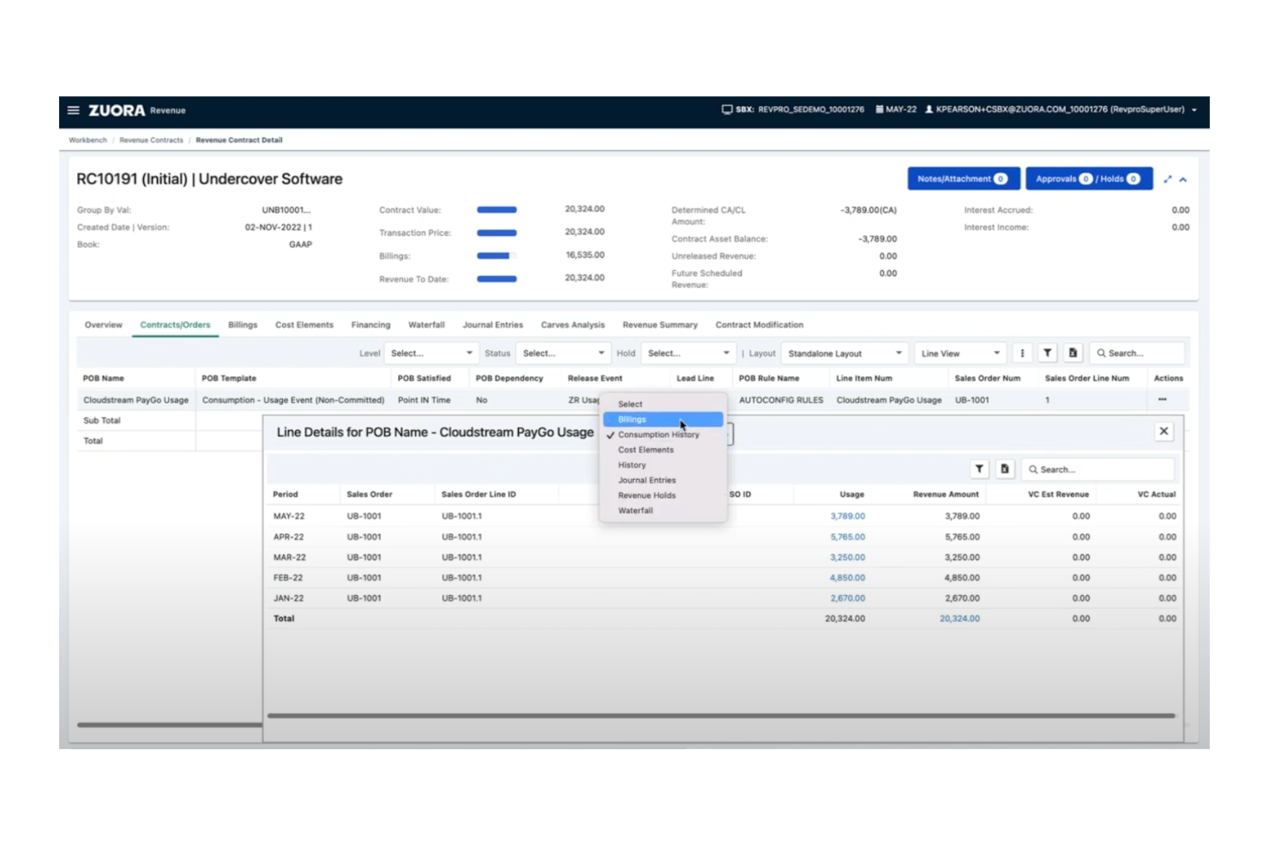Switch to the Carves Analysis tab

pyautogui.click(x=573, y=325)
